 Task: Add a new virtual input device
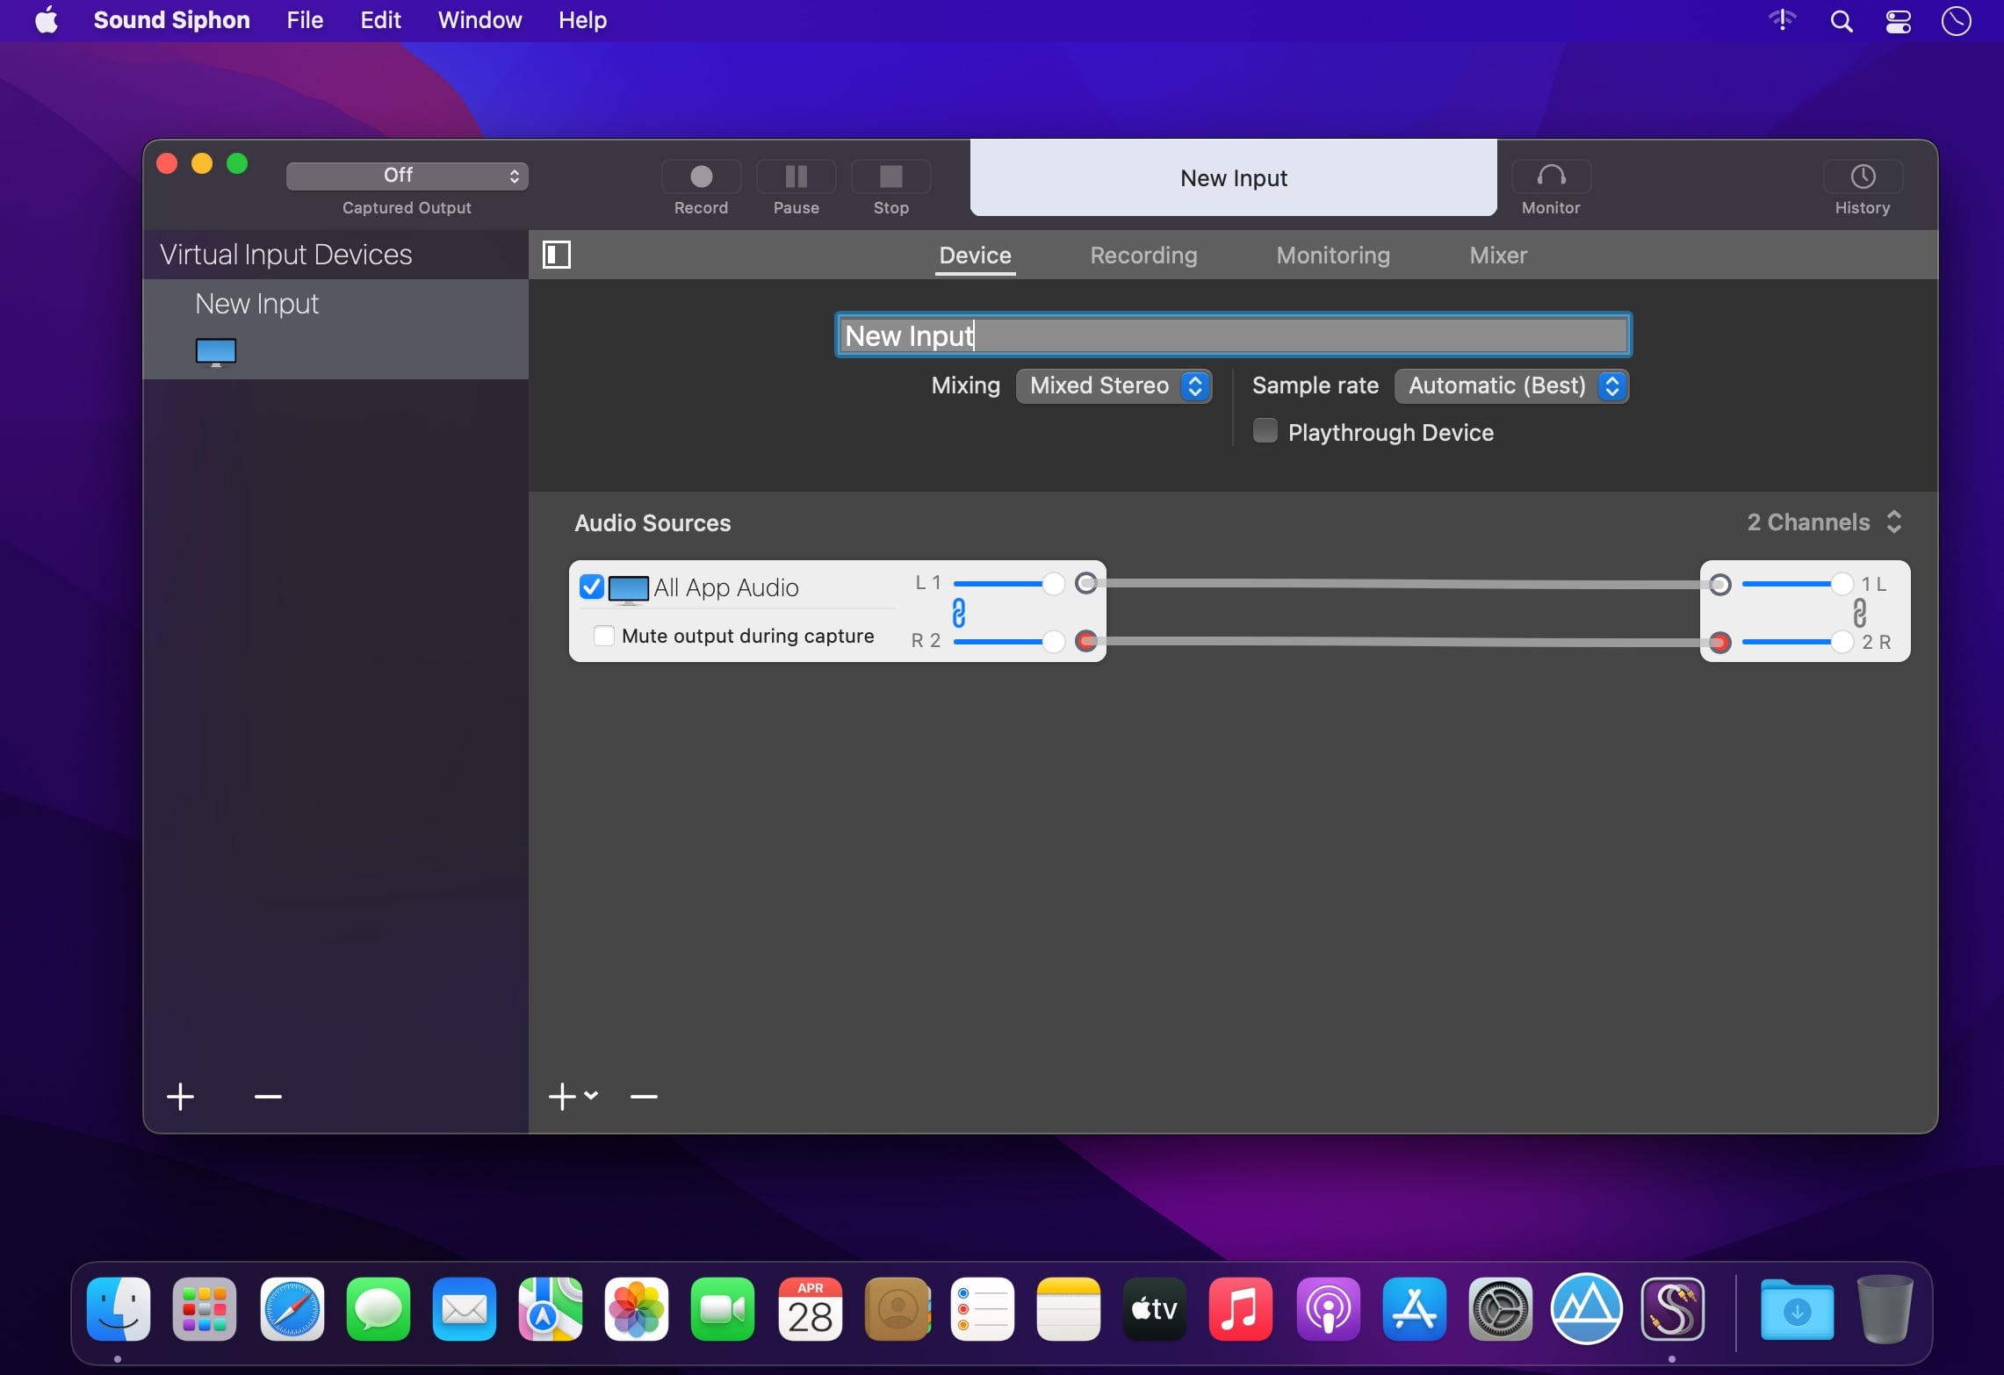[x=181, y=1097]
